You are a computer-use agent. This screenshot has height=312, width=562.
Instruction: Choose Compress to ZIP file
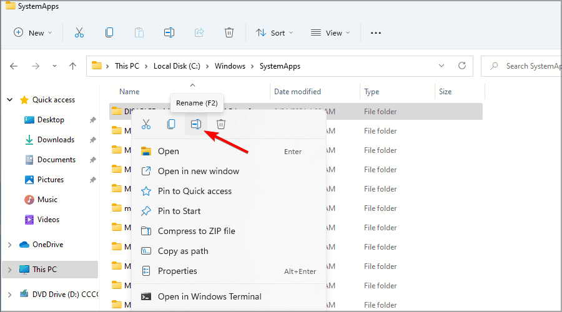tap(196, 231)
